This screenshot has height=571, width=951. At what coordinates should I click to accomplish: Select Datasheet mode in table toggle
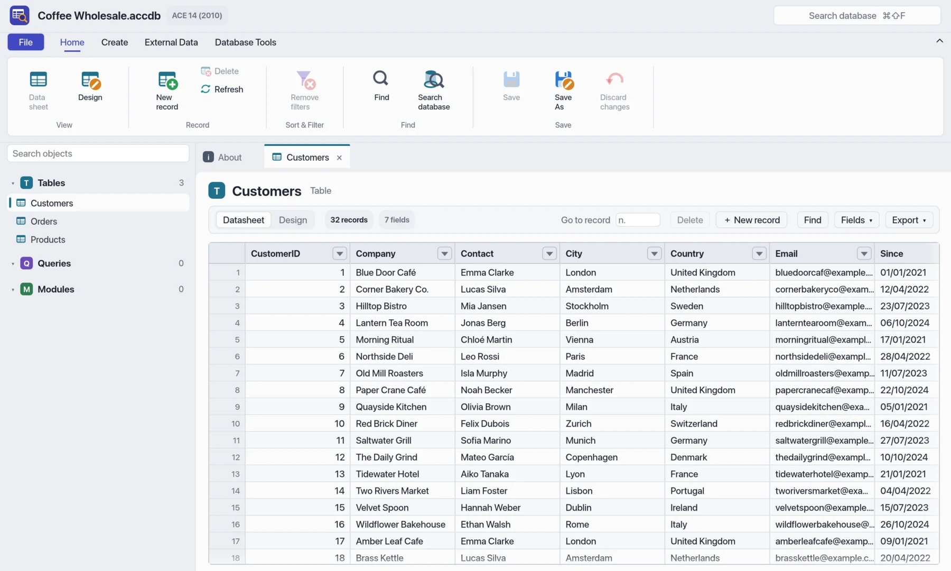click(244, 220)
